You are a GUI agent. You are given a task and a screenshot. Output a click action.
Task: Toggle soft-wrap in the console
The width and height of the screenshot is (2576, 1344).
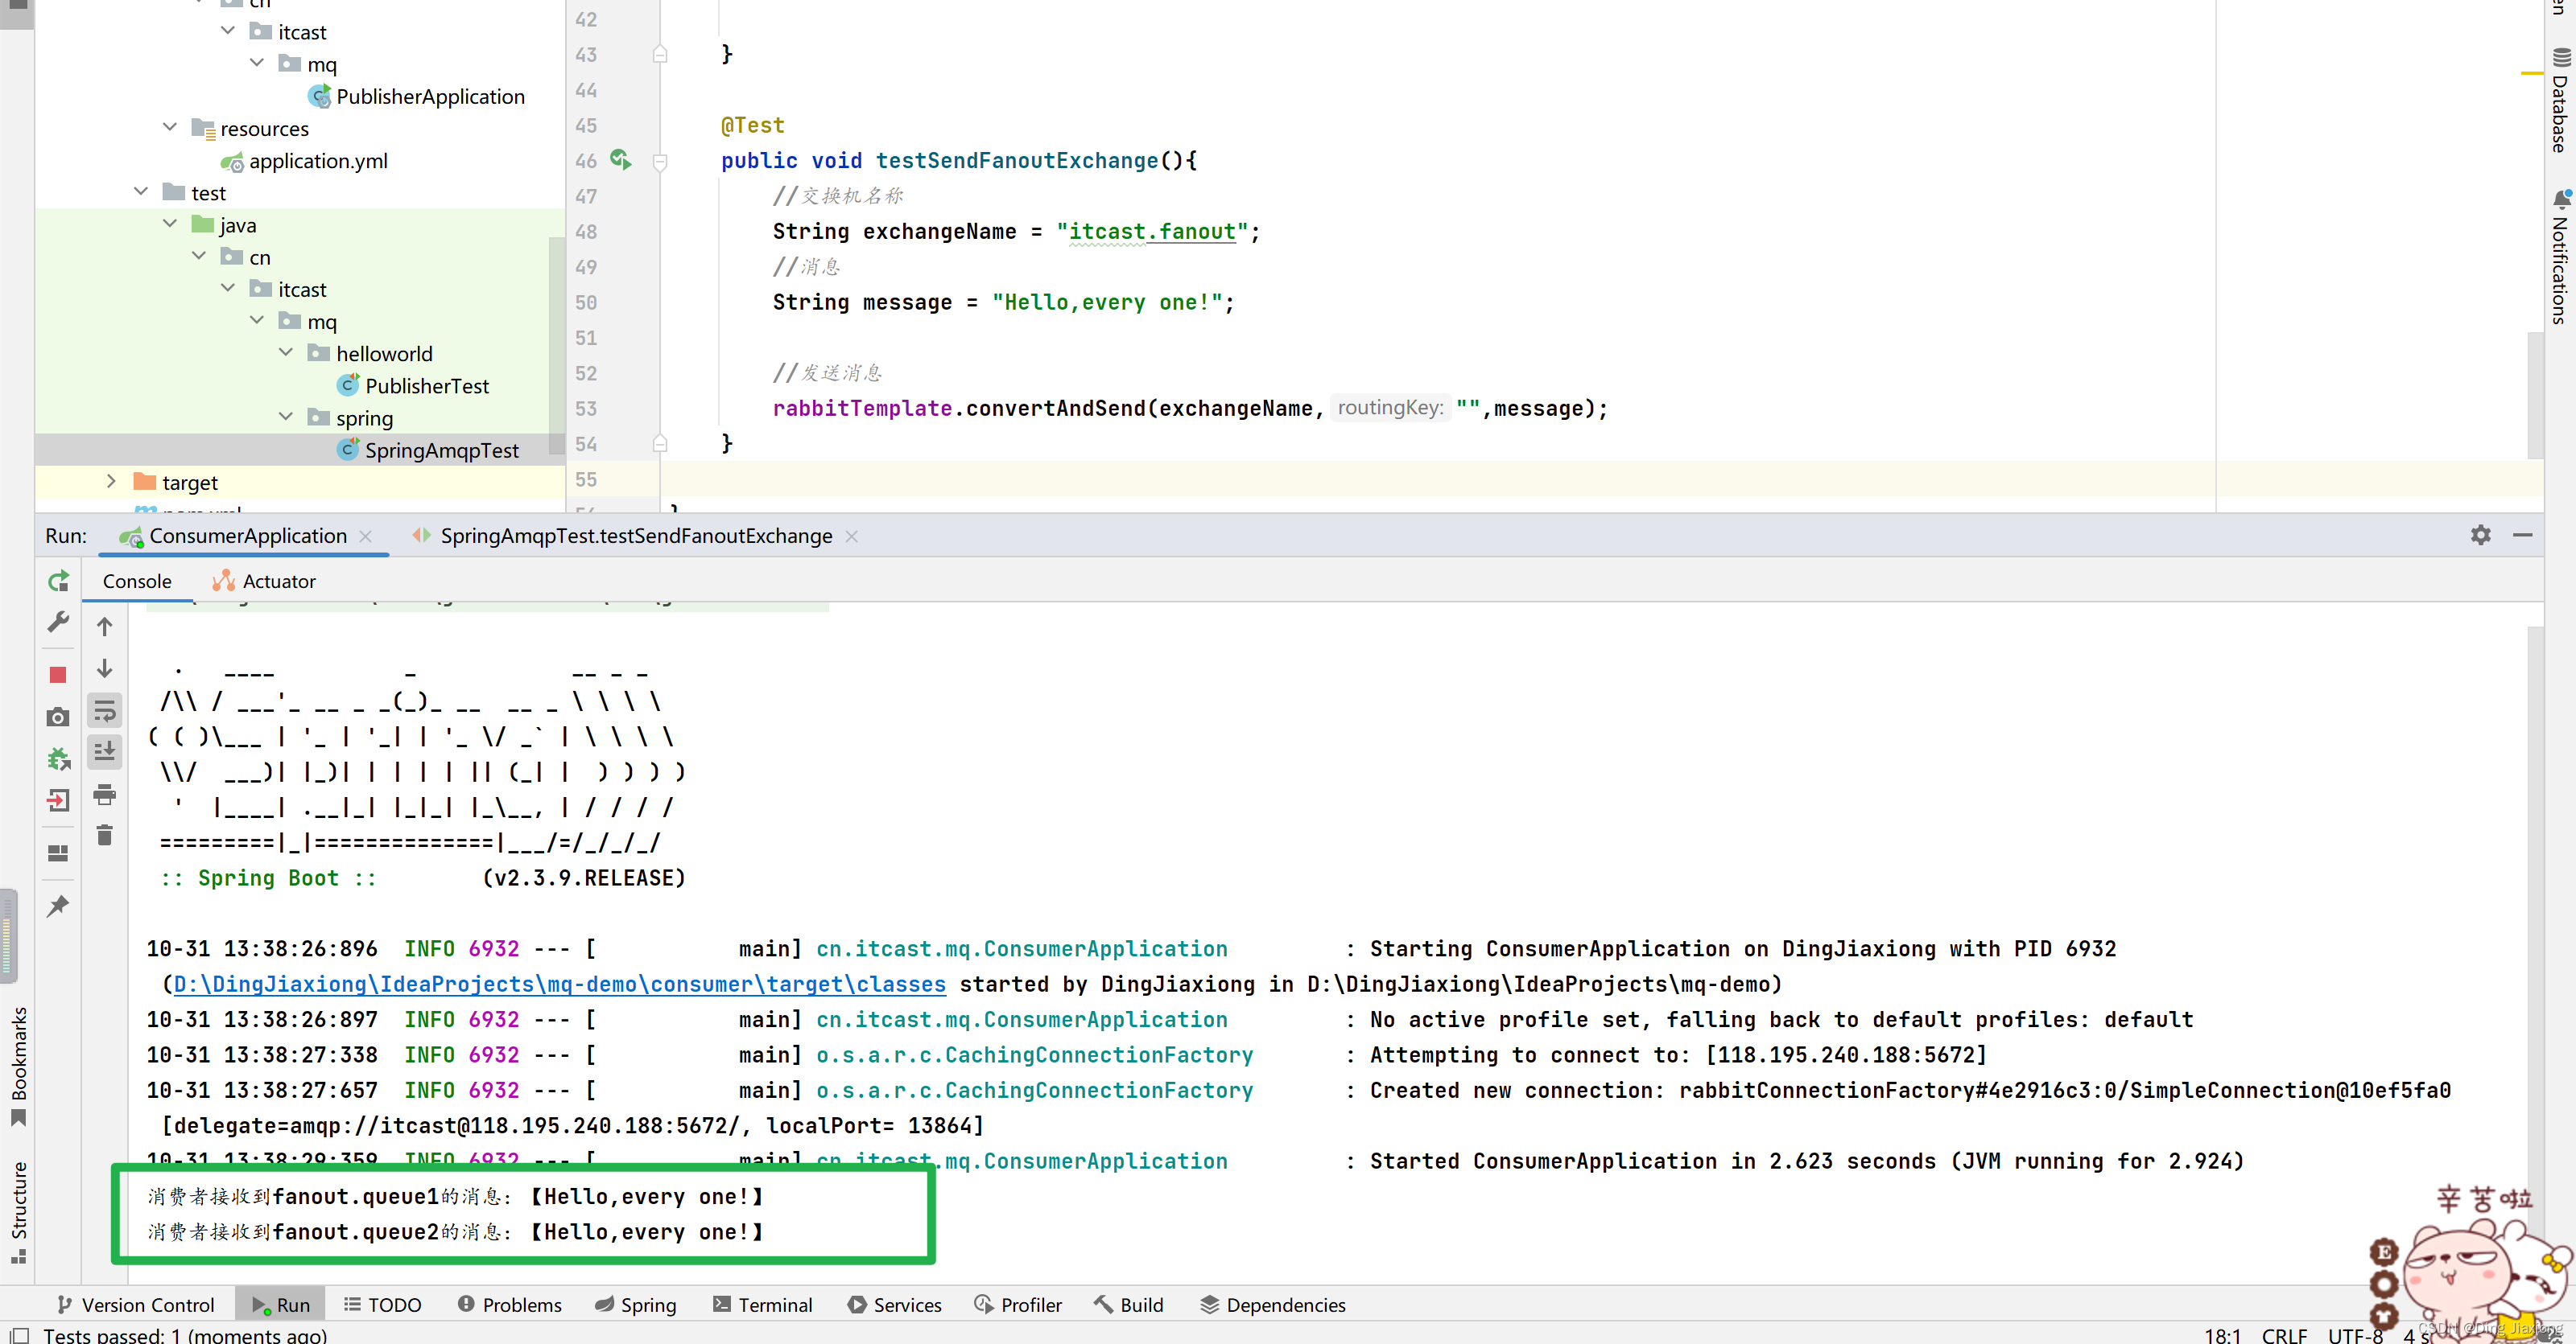(x=105, y=712)
